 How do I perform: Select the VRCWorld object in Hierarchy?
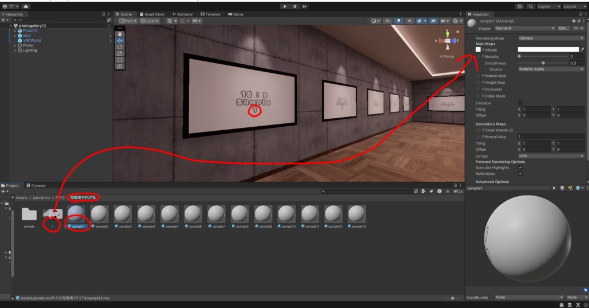(x=32, y=41)
